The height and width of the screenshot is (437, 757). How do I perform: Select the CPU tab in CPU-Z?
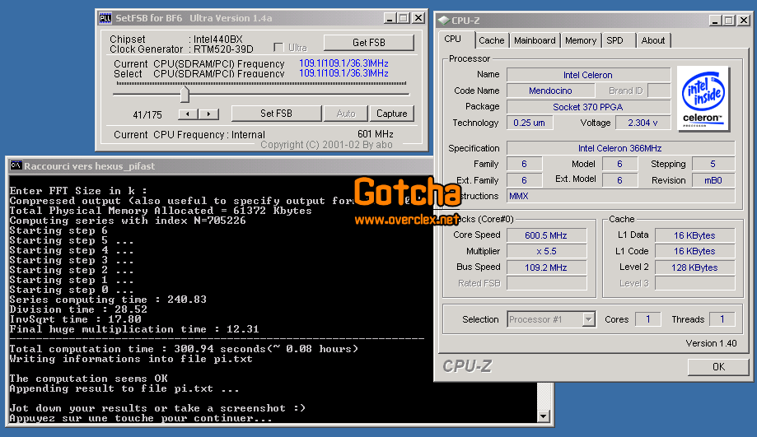[452, 39]
